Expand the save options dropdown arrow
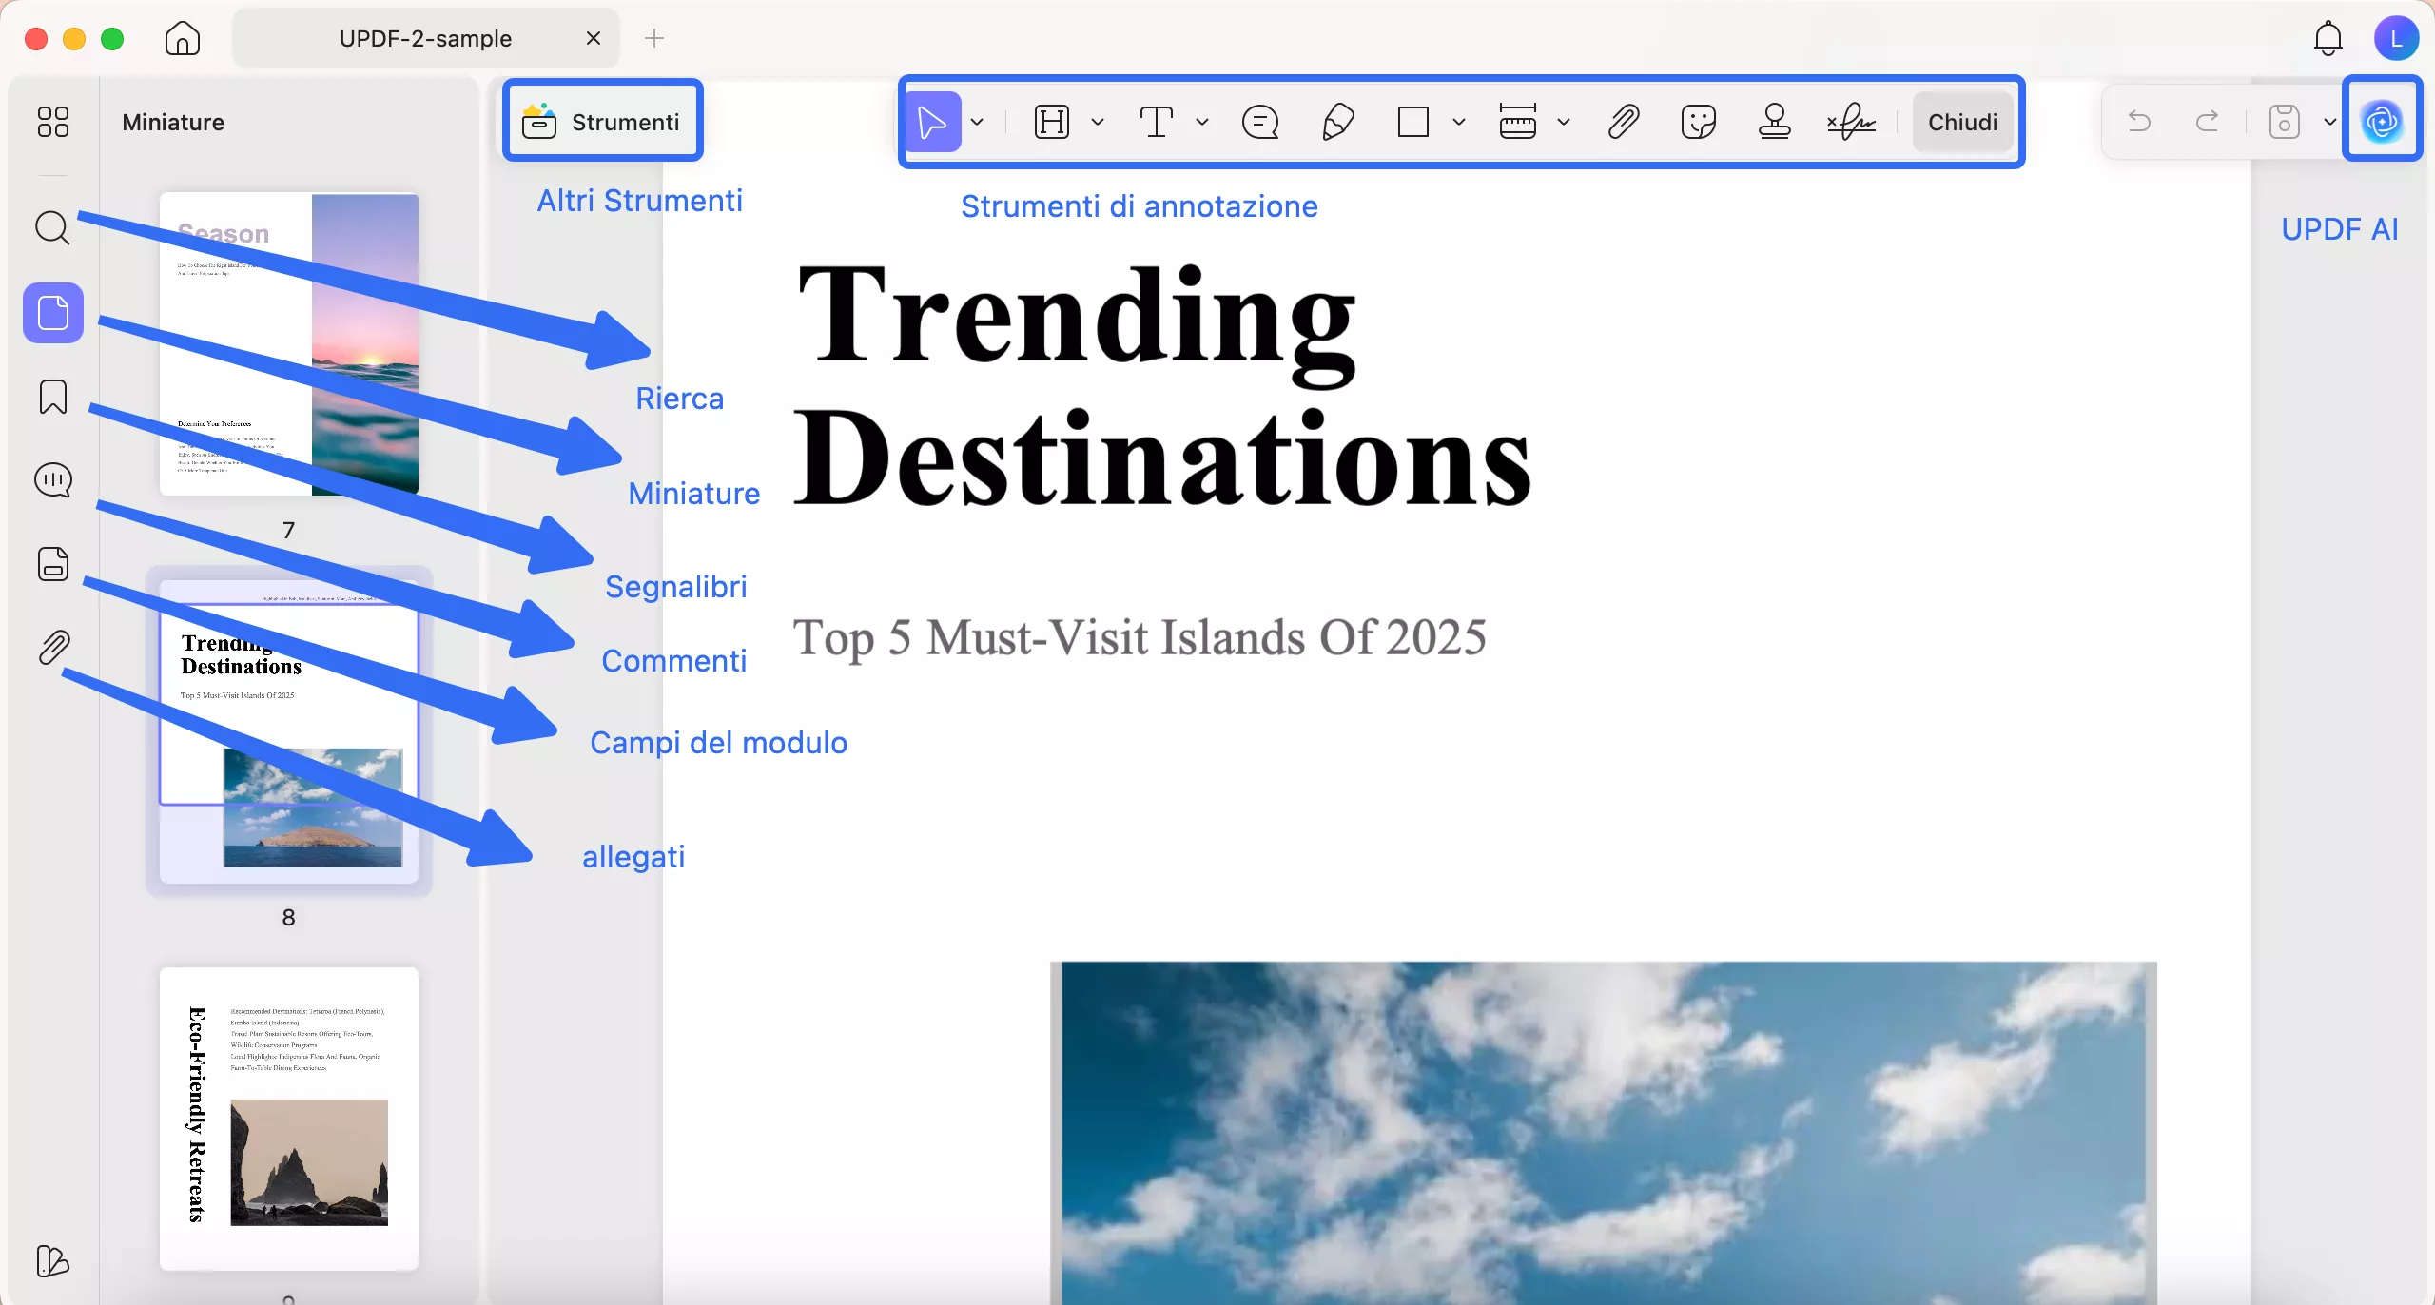 [2330, 122]
